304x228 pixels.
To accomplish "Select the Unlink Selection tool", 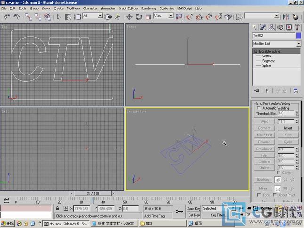I will coord(38,17).
